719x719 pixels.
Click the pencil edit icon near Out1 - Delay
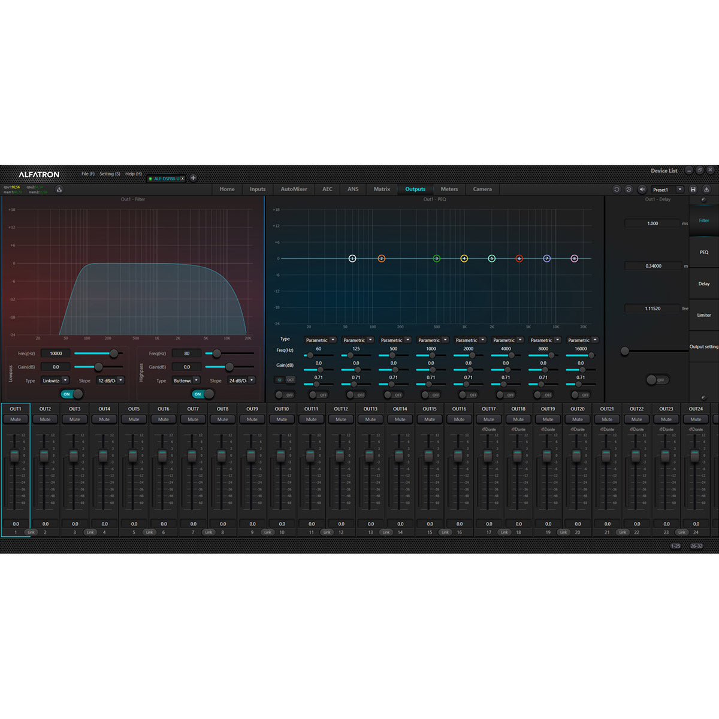[x=704, y=200]
